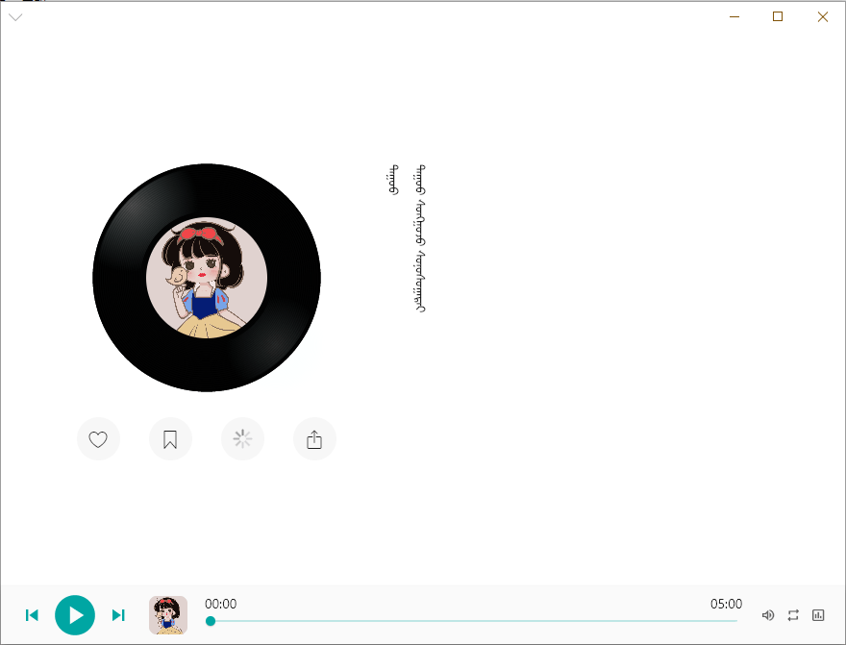Mute the volume speaker icon
This screenshot has height=645, width=846.
(x=768, y=615)
